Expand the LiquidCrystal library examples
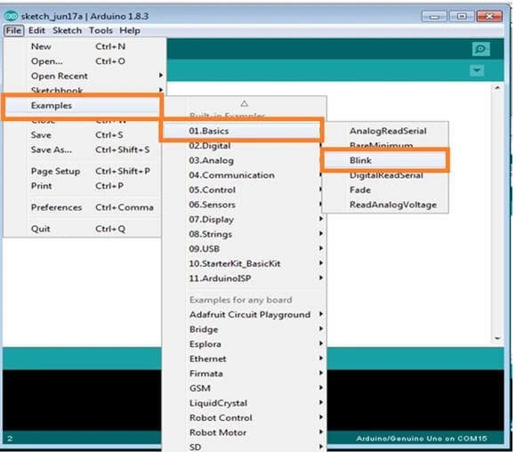This screenshot has height=452, width=516. click(244, 403)
